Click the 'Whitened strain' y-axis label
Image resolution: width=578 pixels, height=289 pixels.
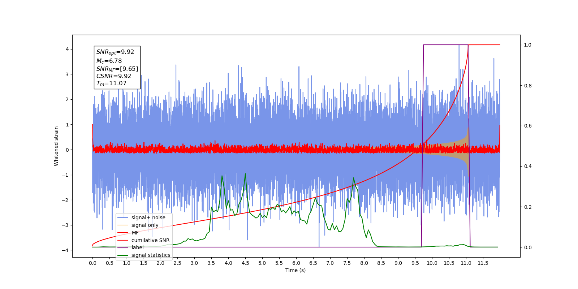pos(56,146)
